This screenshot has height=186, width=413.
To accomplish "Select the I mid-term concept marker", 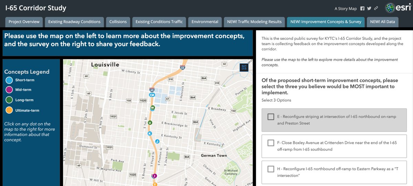I will point(155,176).
